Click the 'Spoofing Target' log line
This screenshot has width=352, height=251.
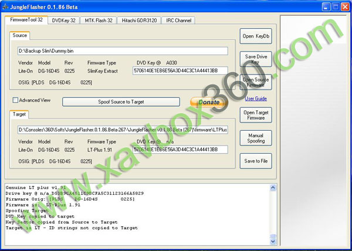(x=27, y=211)
